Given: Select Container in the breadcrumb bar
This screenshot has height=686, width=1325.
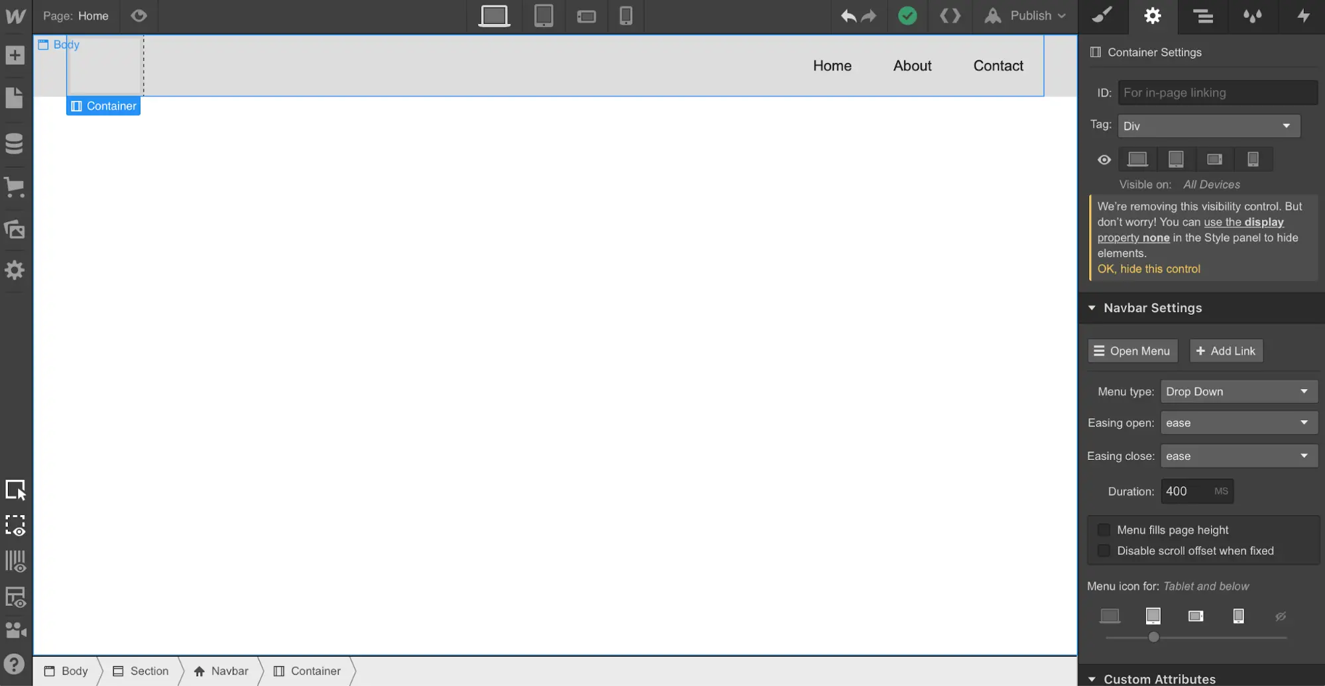Looking at the screenshot, I should coord(307,671).
